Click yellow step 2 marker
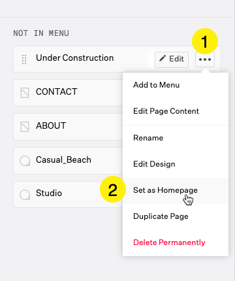The height and width of the screenshot is (281, 235). tap(113, 190)
